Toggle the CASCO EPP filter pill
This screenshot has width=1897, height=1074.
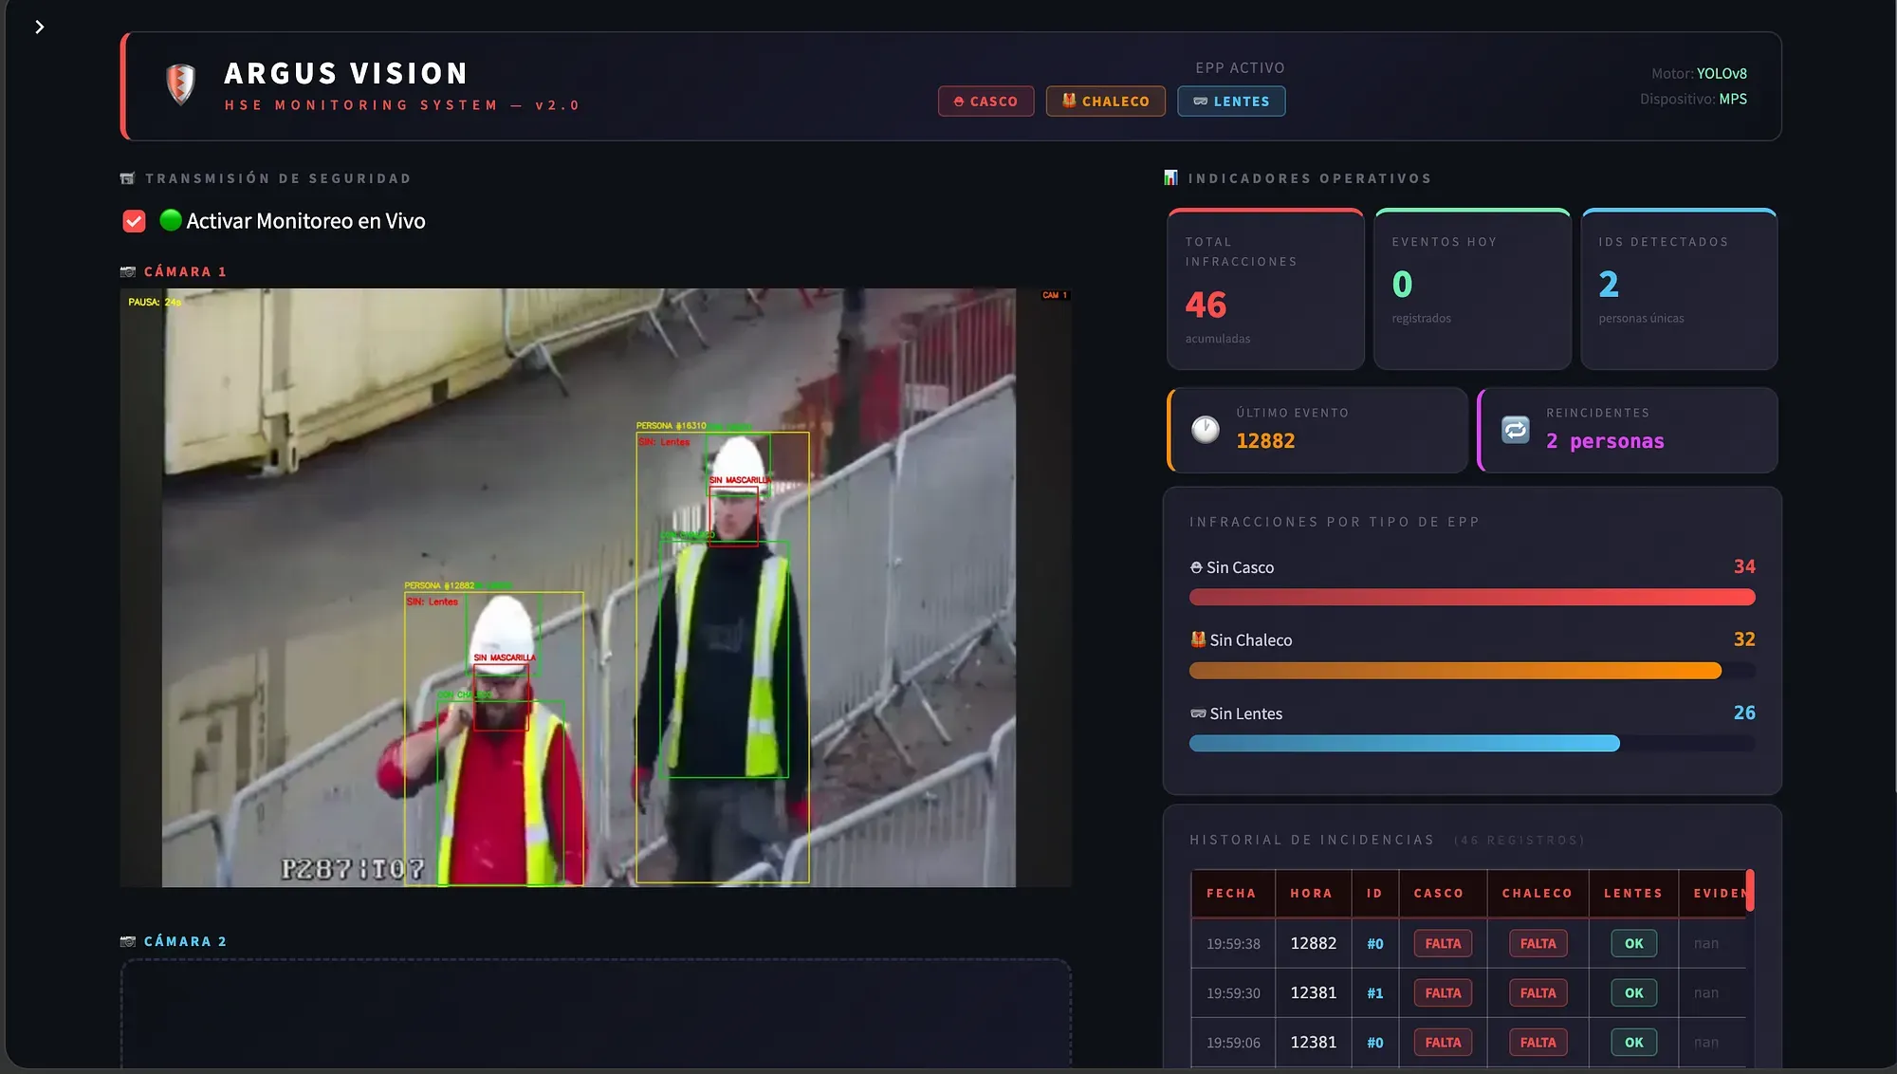tap(986, 102)
